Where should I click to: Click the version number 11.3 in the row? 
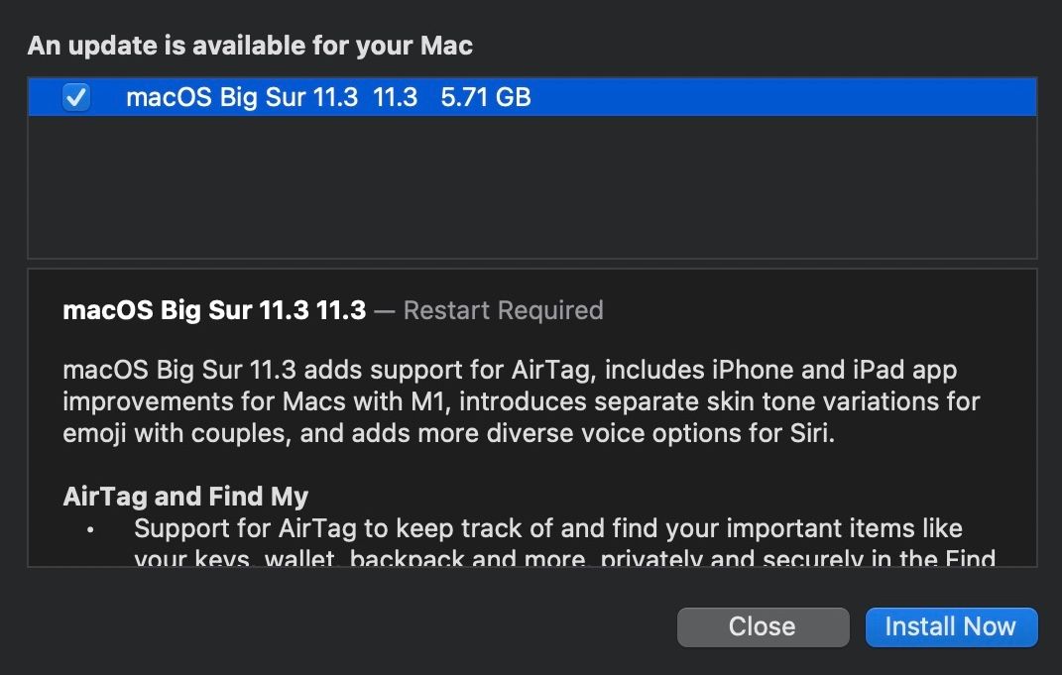click(x=396, y=97)
